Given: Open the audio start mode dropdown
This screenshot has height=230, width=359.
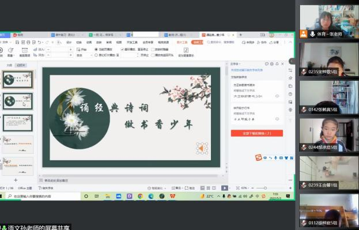Looking at the screenshot, I should coord(84,55).
